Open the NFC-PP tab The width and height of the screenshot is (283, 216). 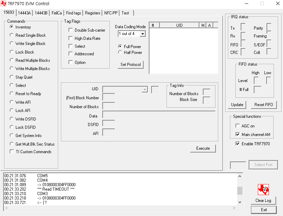[111, 13]
